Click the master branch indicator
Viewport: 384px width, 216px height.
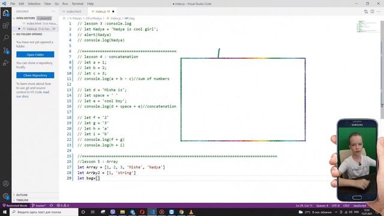pyautogui.click(x=38, y=205)
